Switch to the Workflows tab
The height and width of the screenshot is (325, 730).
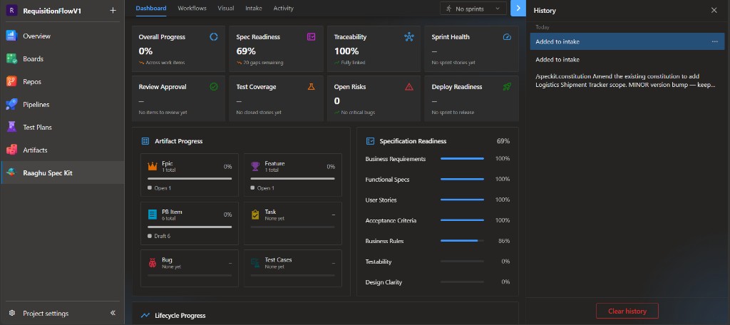[x=192, y=9]
